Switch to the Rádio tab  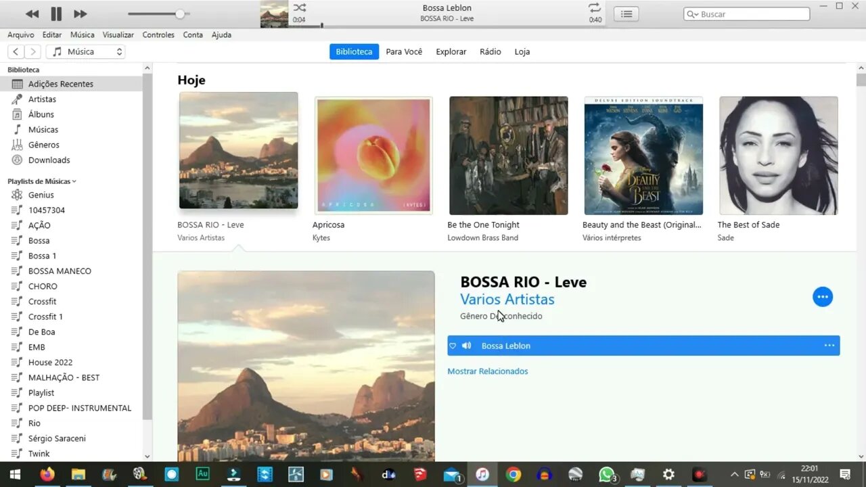[491, 51]
